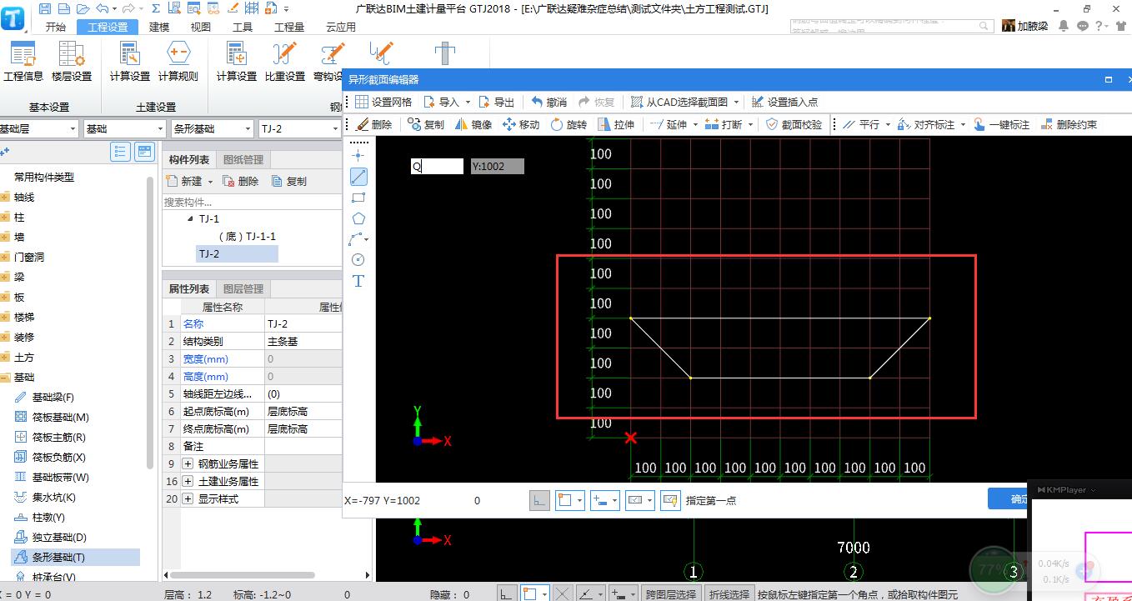The width and height of the screenshot is (1132, 601).
Task: Select the 镜像 mirror tool
Action: [474, 124]
